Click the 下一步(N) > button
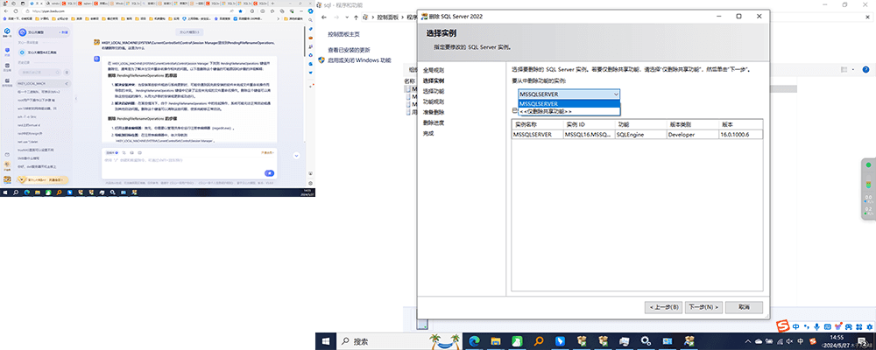 703,308
